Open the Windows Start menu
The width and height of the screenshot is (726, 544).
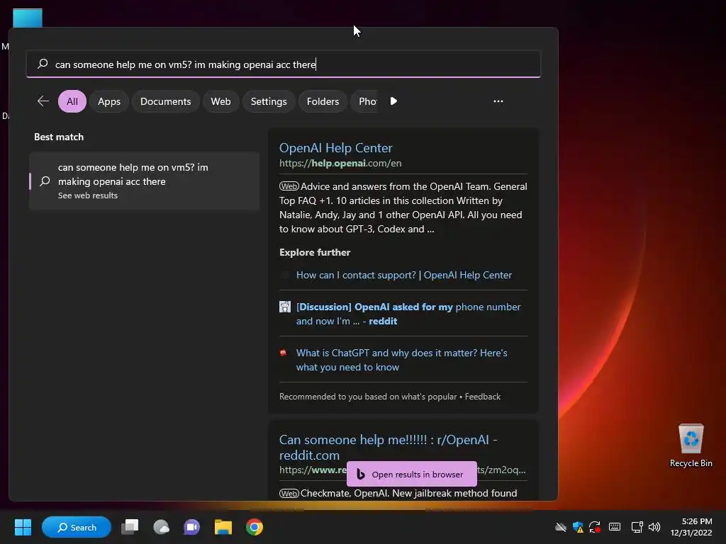click(23, 527)
